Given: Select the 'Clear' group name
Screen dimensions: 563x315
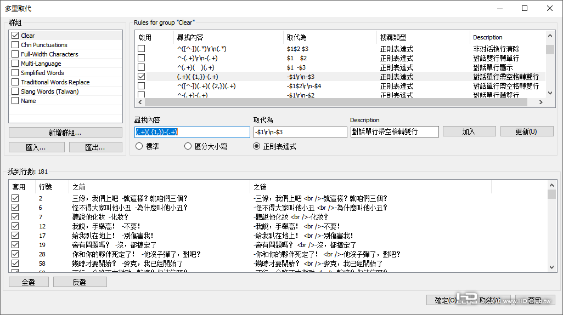Looking at the screenshot, I should point(27,36).
